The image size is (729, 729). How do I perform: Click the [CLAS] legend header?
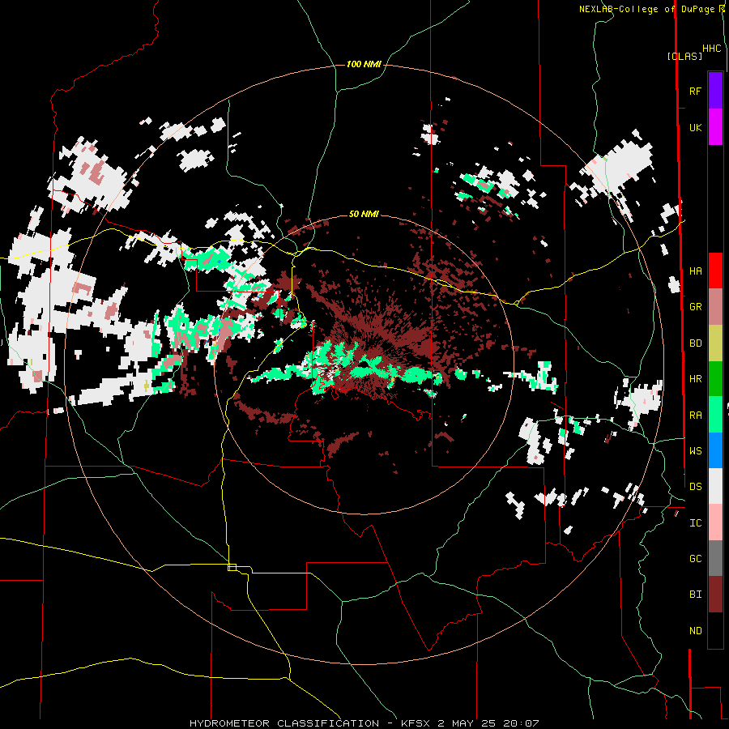click(684, 56)
